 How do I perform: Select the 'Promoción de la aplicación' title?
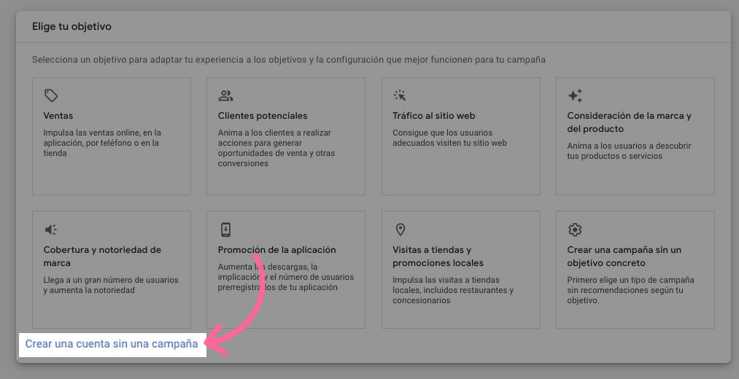point(276,250)
